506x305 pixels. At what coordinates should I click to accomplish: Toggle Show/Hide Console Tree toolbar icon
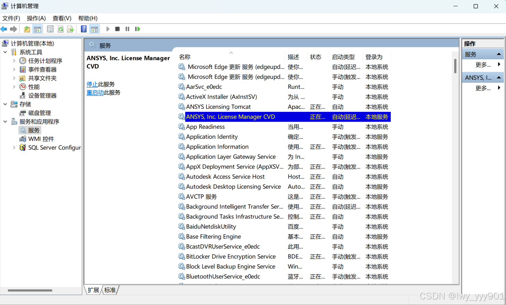pyautogui.click(x=38, y=29)
